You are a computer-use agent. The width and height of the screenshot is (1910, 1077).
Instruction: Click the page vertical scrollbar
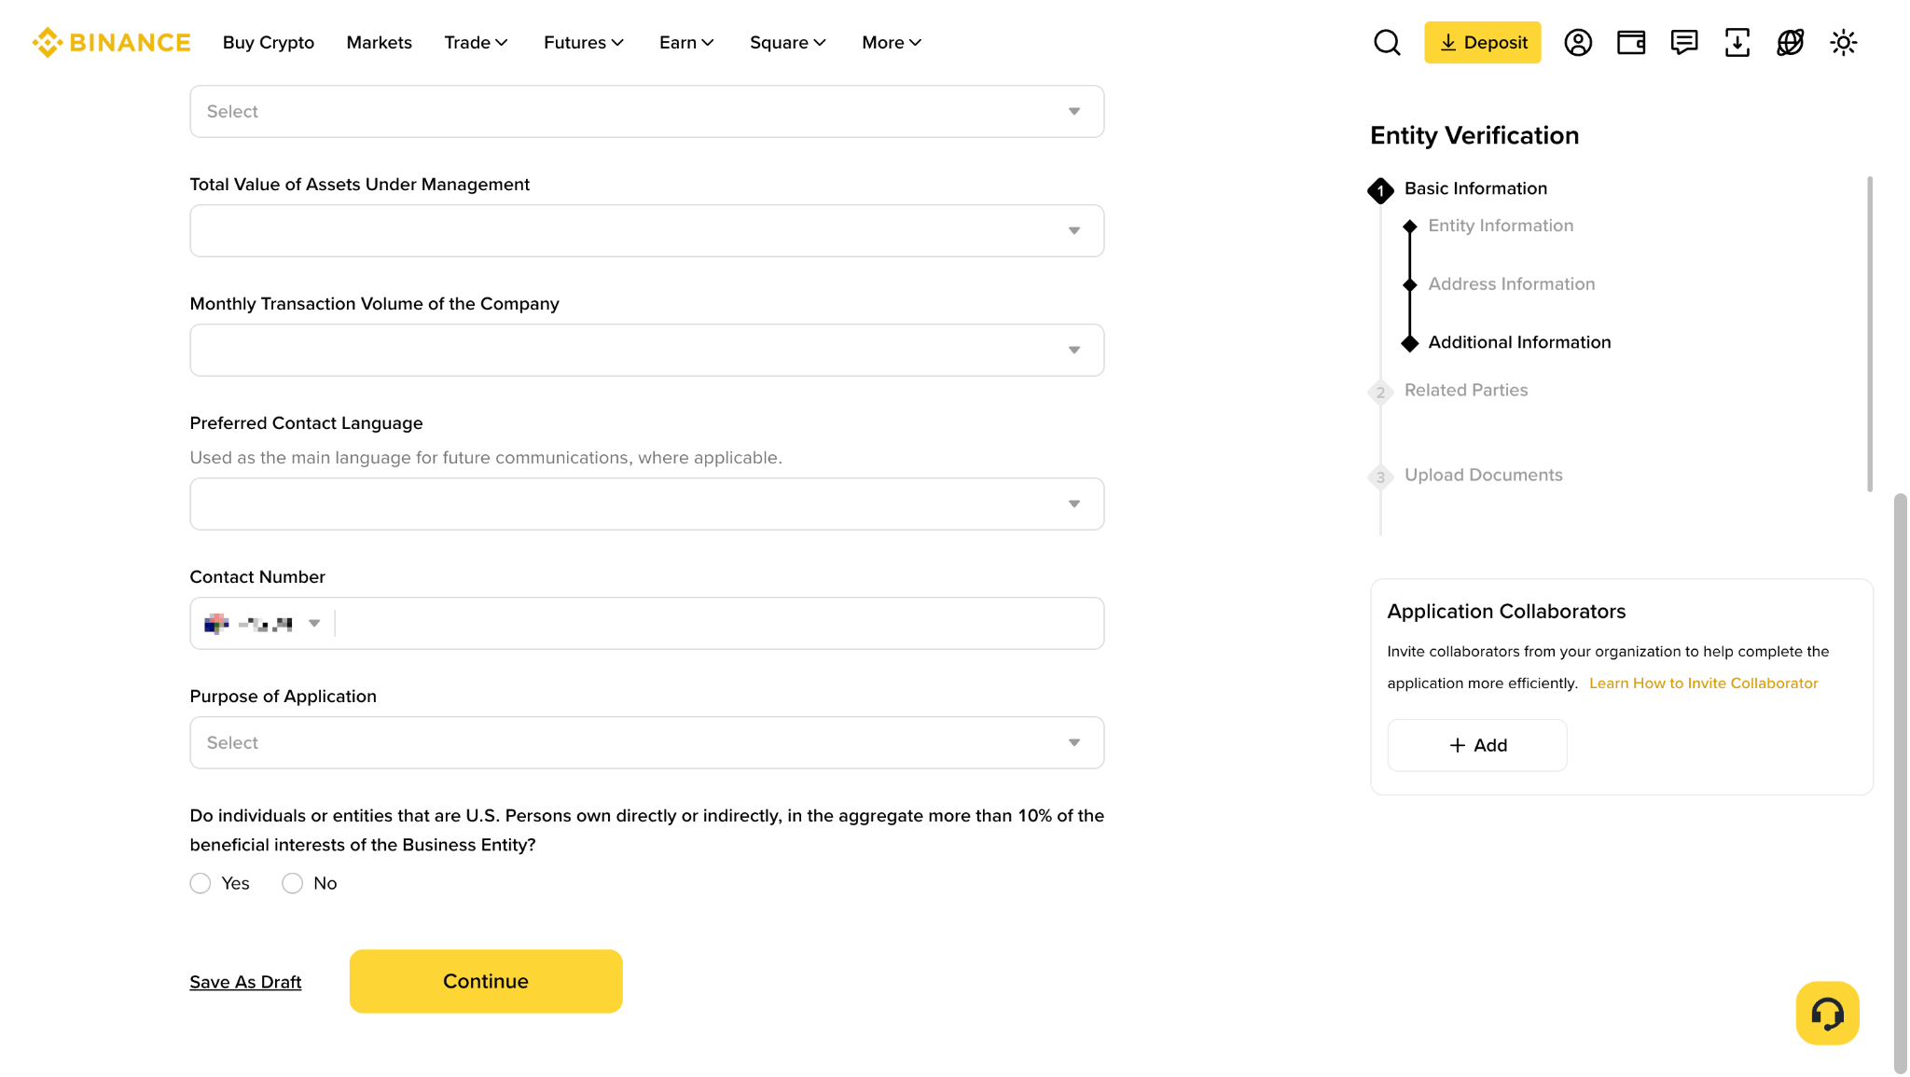(x=1900, y=783)
